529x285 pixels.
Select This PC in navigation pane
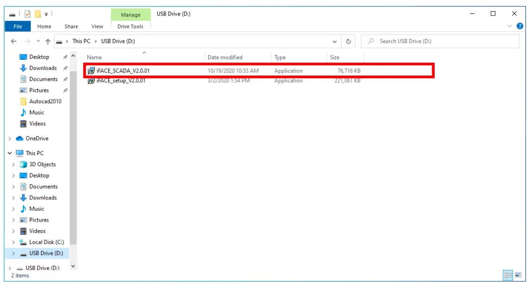pyautogui.click(x=34, y=153)
